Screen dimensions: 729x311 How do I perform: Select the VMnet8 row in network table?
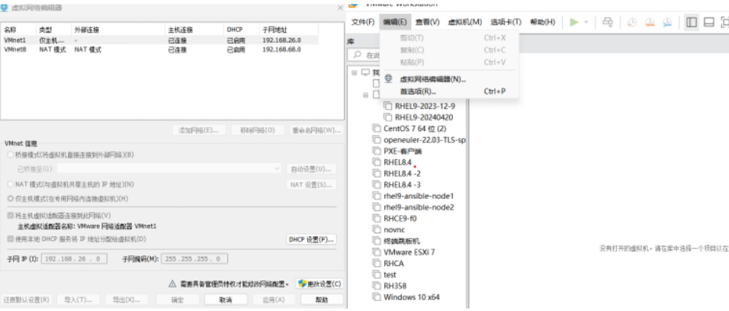160,50
